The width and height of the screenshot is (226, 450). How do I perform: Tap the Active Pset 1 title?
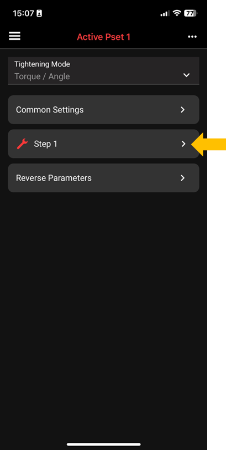tap(103, 37)
